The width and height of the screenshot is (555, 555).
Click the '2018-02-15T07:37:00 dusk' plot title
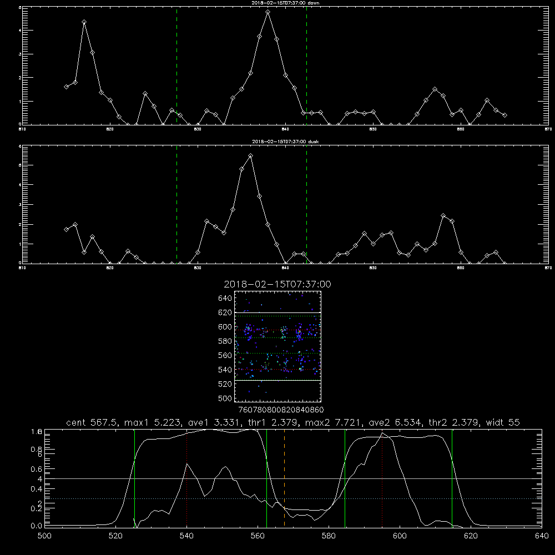tap(285, 142)
